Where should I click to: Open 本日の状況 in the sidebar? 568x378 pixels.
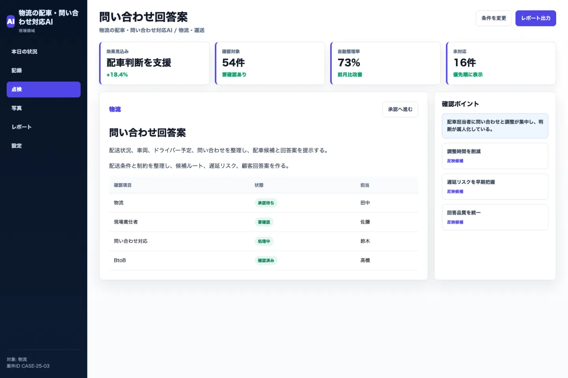point(43,52)
